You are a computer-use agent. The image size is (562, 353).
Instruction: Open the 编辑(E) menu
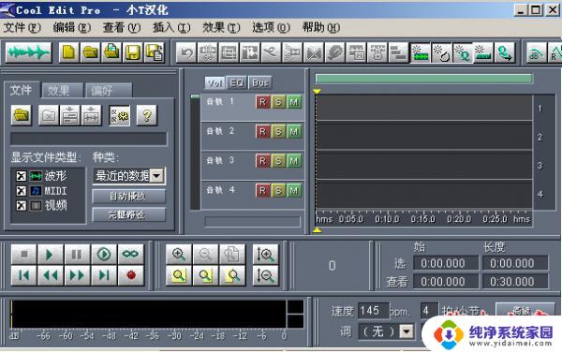72,27
